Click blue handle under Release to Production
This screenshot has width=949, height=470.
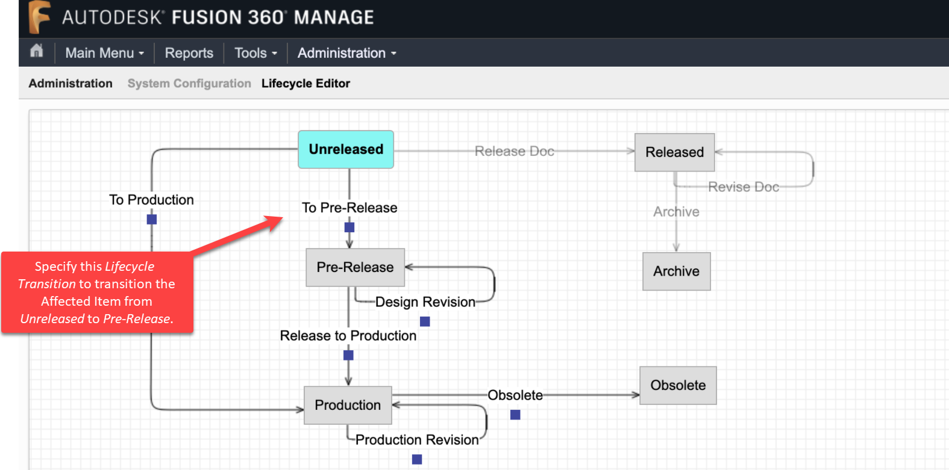point(348,356)
